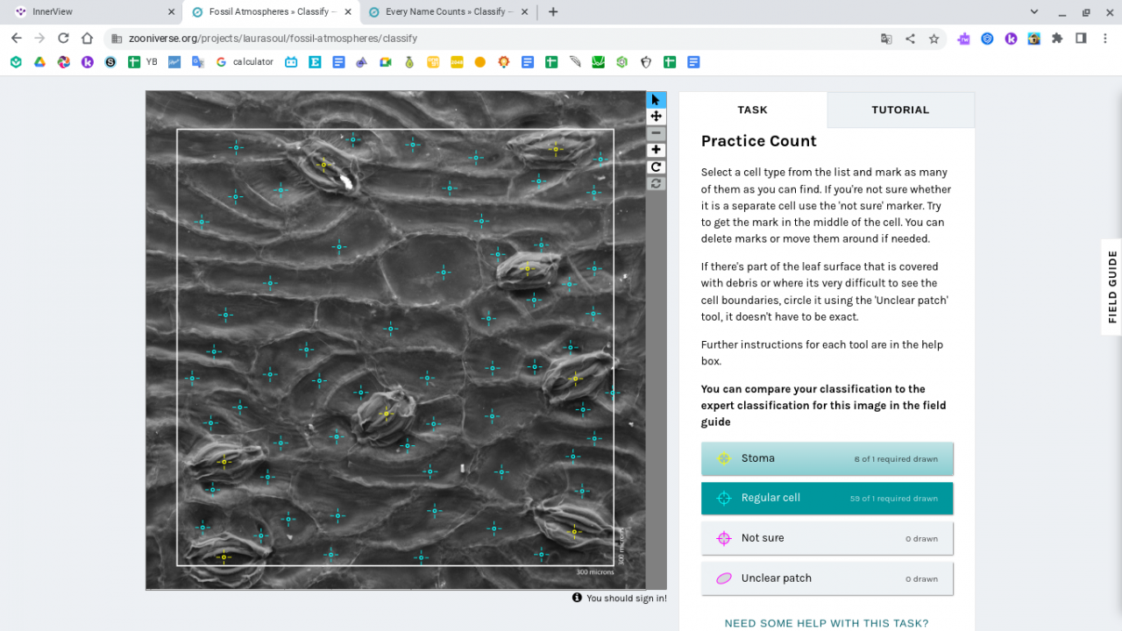Image resolution: width=1122 pixels, height=631 pixels.
Task: Rotate the subject image
Action: [656, 167]
